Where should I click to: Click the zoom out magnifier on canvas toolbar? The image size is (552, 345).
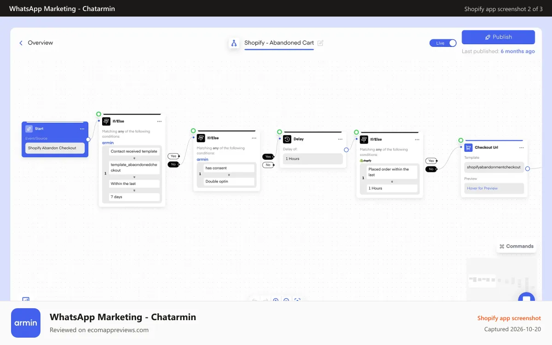coord(286,300)
